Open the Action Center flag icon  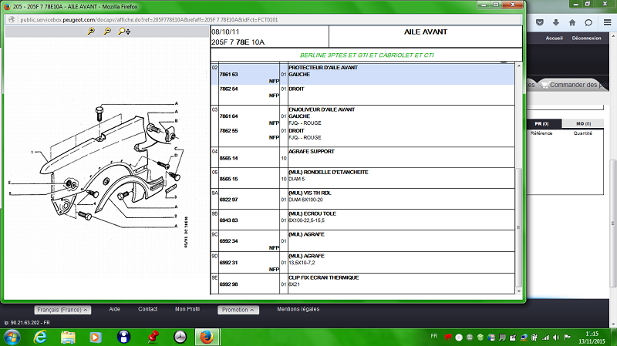[x=567, y=338]
